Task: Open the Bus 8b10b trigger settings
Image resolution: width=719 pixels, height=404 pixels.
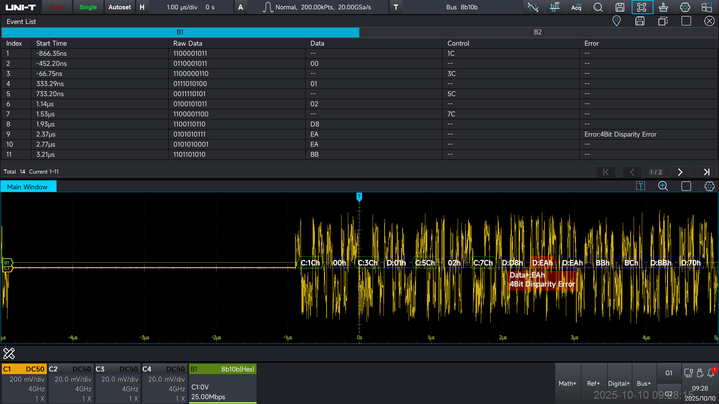Action: tap(461, 7)
